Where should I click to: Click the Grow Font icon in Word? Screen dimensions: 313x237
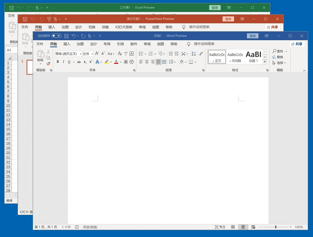[x=97, y=53]
